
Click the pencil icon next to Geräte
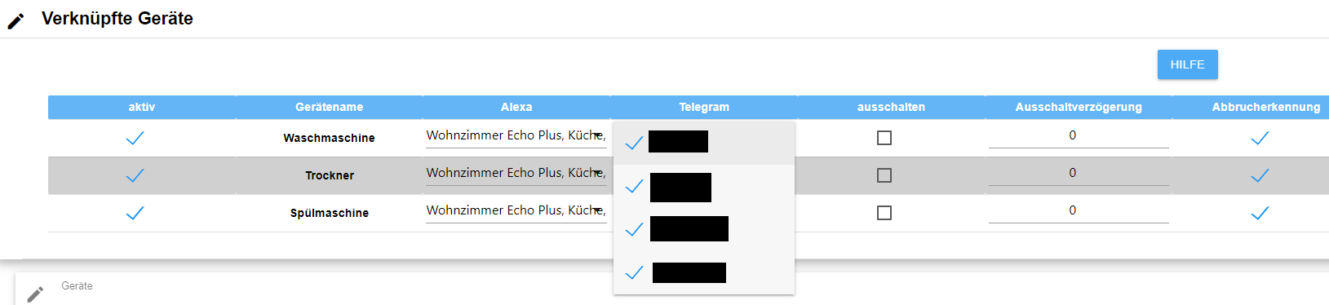pyautogui.click(x=35, y=294)
